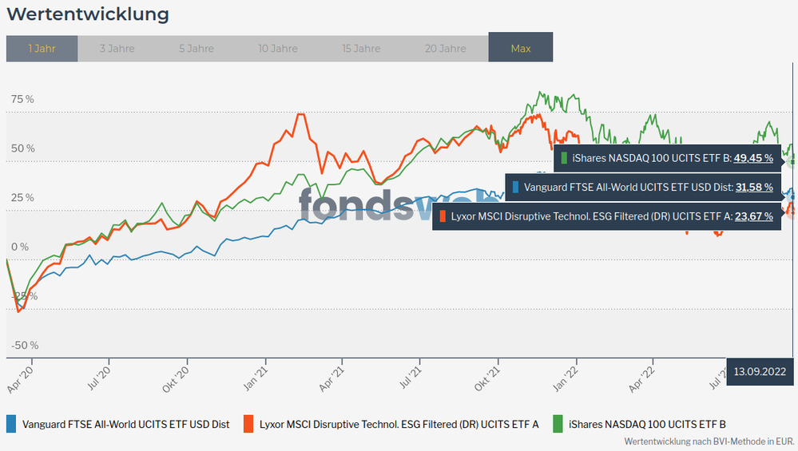Open the 20 Jahre time range
798x451 pixels.
point(445,48)
